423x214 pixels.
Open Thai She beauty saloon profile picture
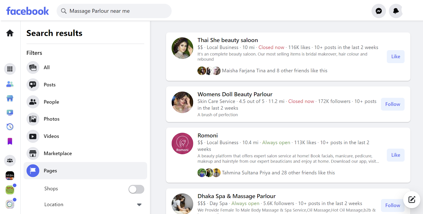pos(182,48)
